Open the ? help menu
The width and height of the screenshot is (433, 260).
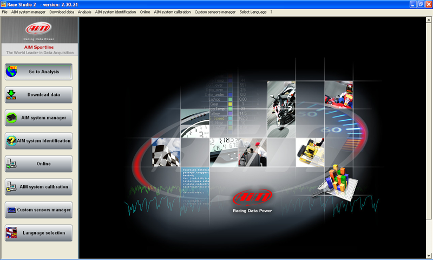(x=271, y=12)
